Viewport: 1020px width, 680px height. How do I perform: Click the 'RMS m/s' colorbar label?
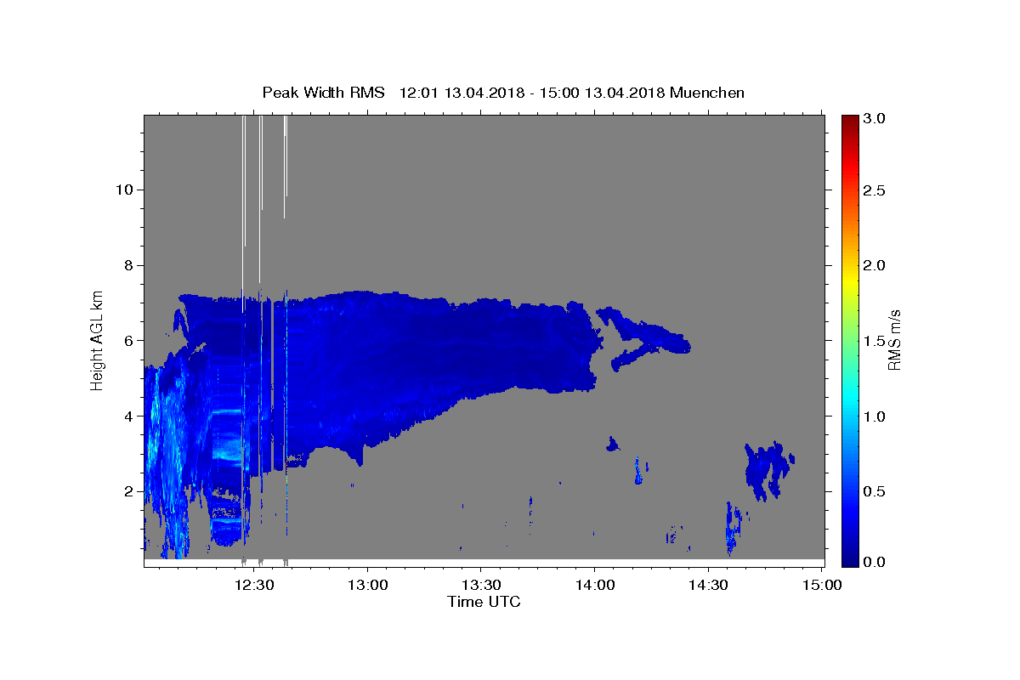[893, 340]
